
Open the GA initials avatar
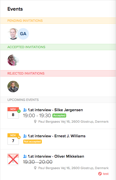[x=23, y=34]
